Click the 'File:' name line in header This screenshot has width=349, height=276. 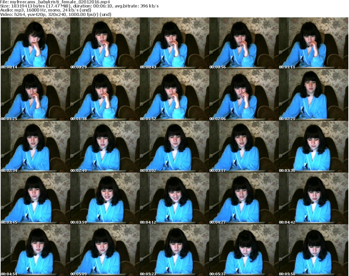[x=55, y=2]
